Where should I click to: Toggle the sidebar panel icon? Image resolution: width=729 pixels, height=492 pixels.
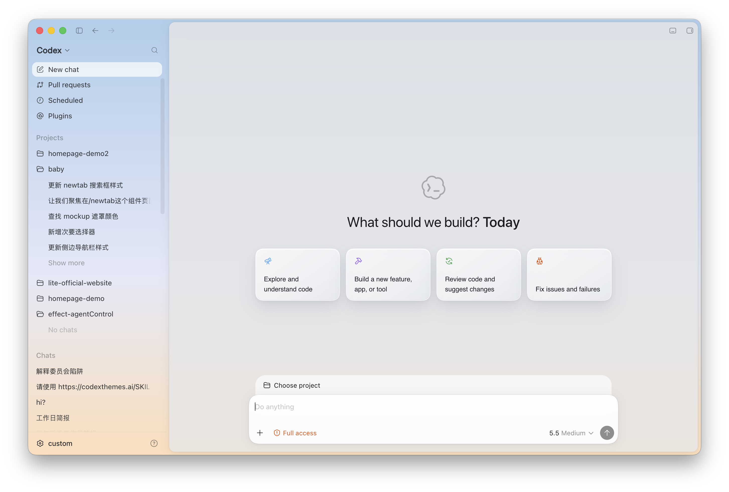click(79, 30)
